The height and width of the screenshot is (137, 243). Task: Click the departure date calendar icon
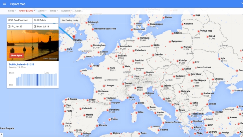click(x=9, y=26)
